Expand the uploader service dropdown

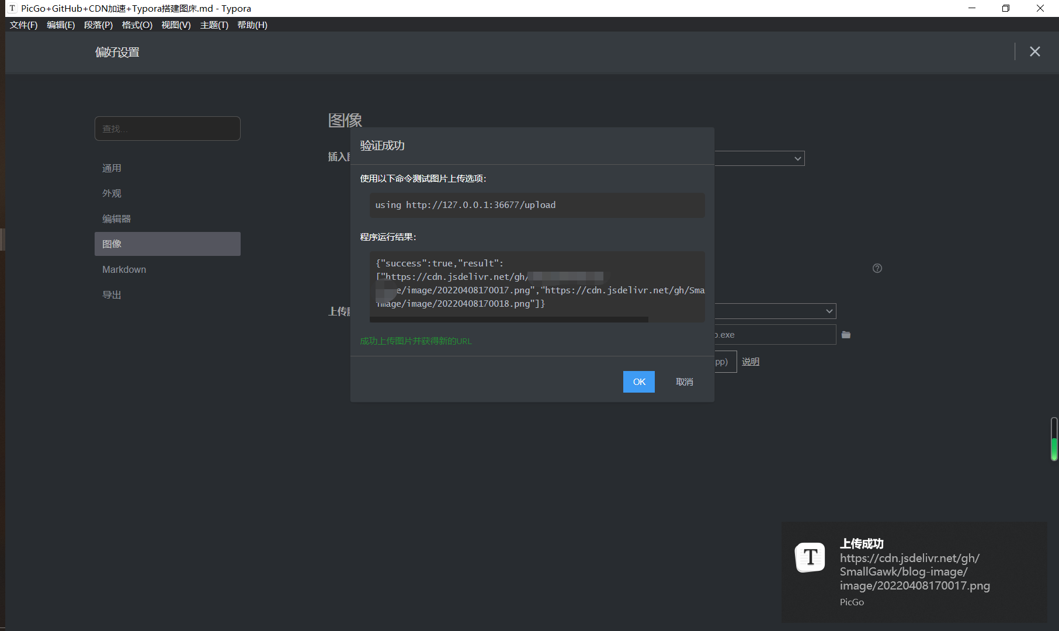click(771, 311)
